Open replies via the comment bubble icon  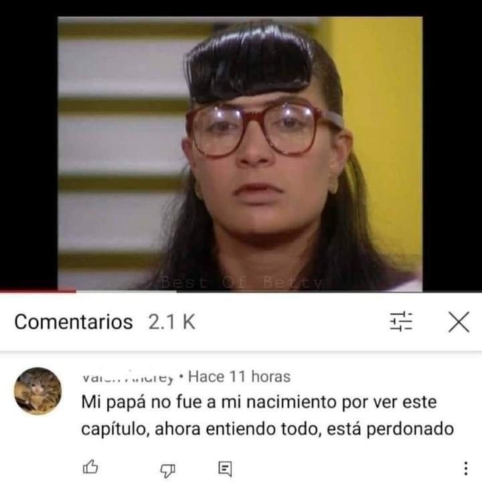tap(225, 469)
